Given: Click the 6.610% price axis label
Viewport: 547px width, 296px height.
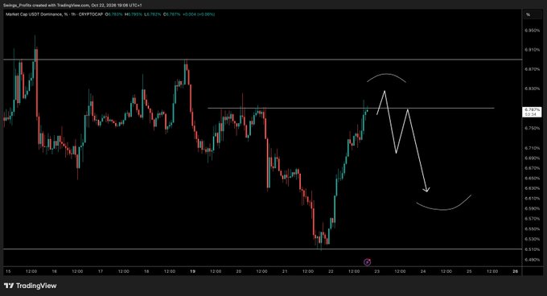Looking at the screenshot, I should point(532,199).
